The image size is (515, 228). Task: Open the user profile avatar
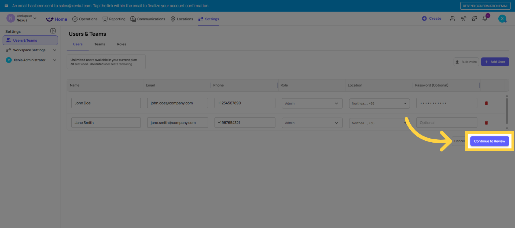click(x=502, y=19)
